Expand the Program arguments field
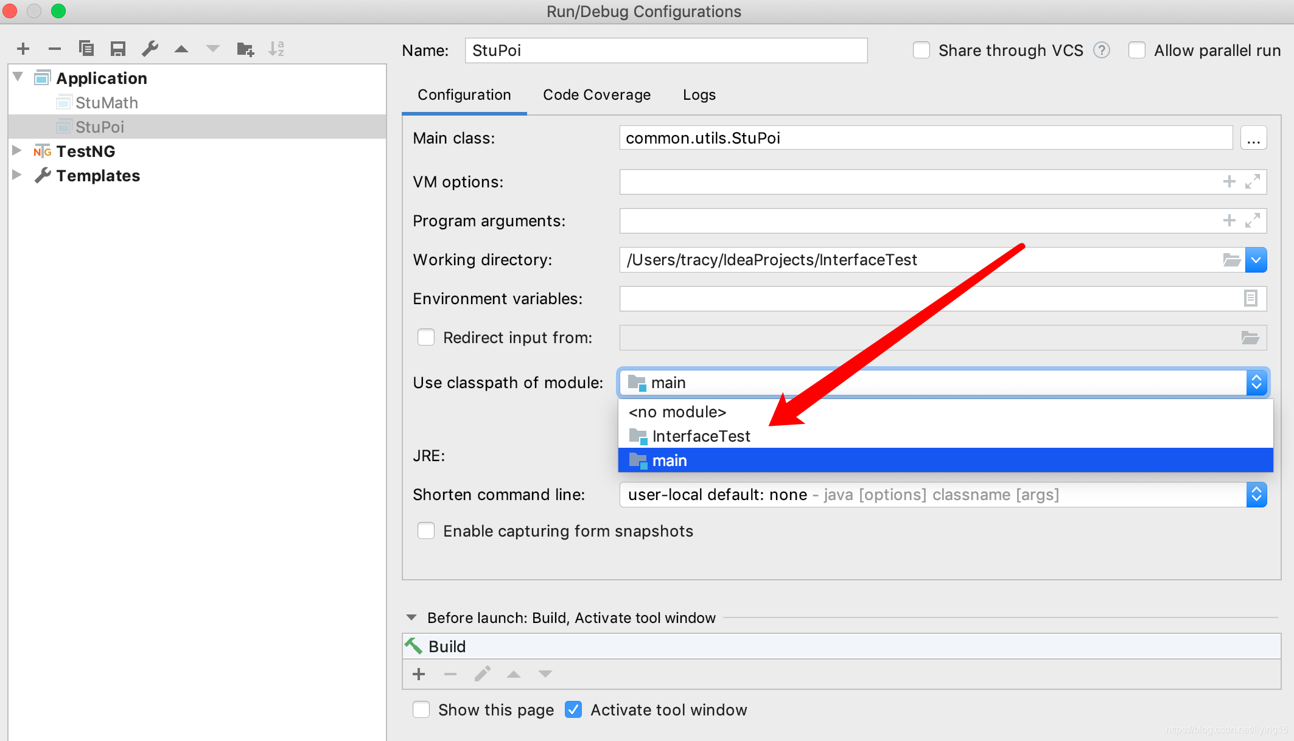The height and width of the screenshot is (741, 1294). pos(1253,221)
